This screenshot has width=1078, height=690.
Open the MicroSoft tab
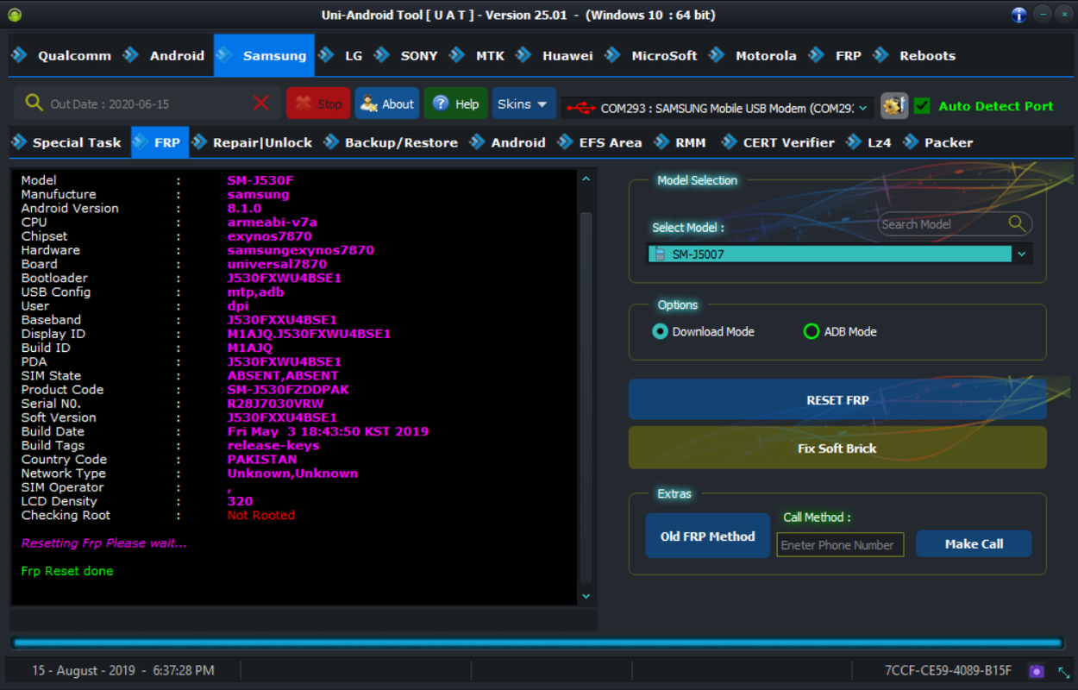point(651,55)
